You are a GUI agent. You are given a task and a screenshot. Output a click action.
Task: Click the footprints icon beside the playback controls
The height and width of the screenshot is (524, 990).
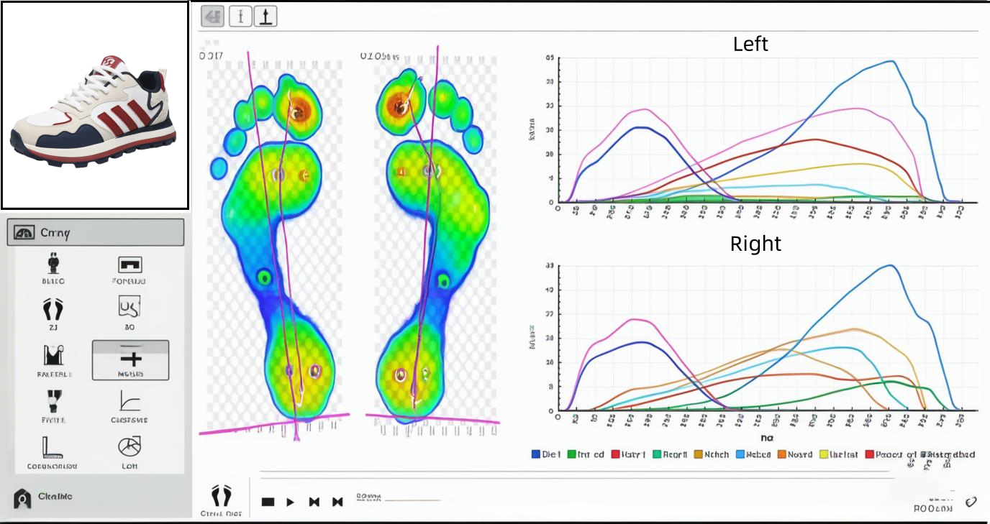(x=222, y=495)
